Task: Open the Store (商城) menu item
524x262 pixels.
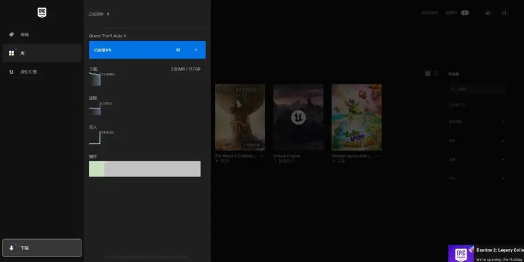Action: click(x=42, y=34)
